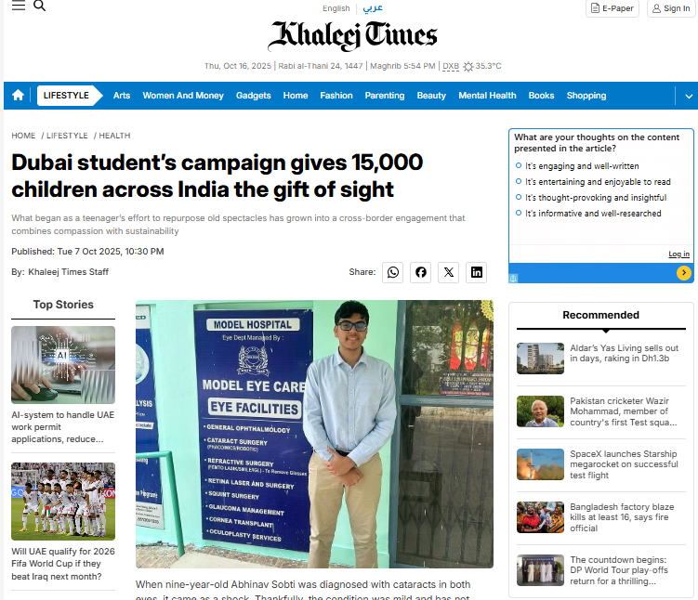Screen dimensions: 698x600
Task: Open the Mental Health section
Action: [487, 96]
